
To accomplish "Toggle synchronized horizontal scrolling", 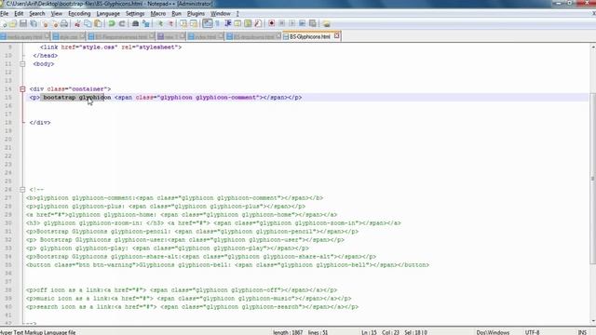I will tap(194, 24).
